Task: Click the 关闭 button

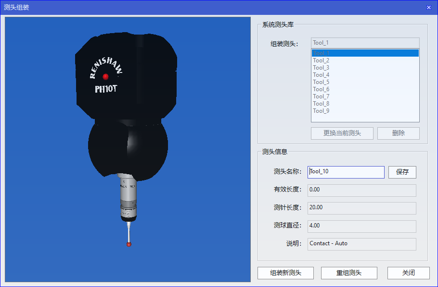Action: pyautogui.click(x=408, y=273)
